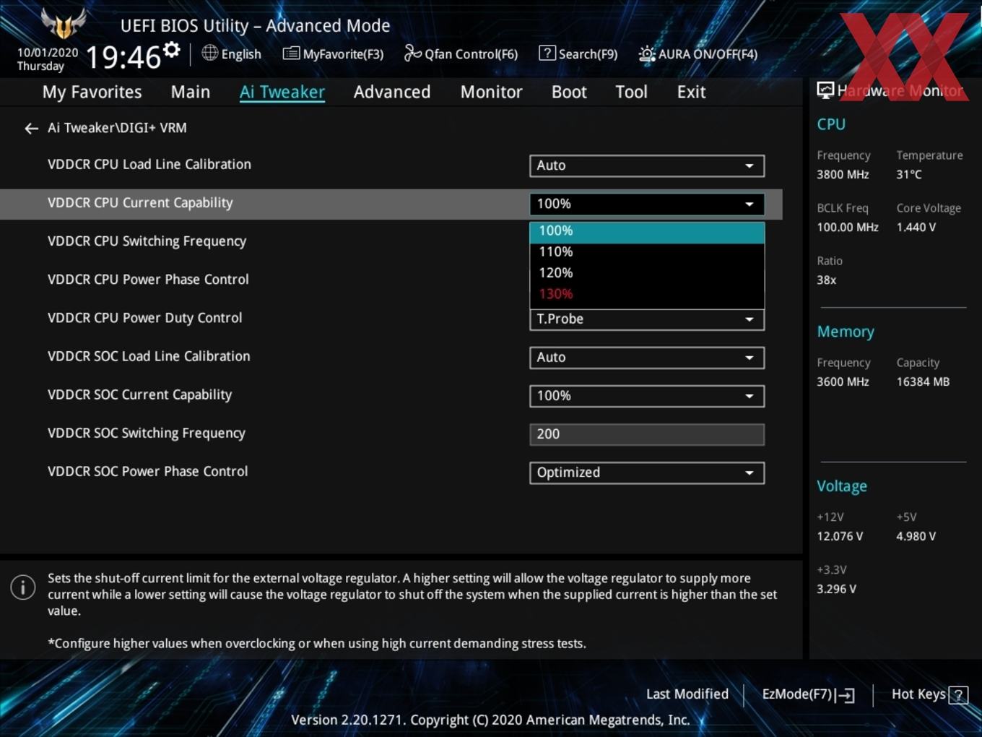Click the 10/01/2020 date
This screenshot has height=737, width=982.
[x=48, y=53]
